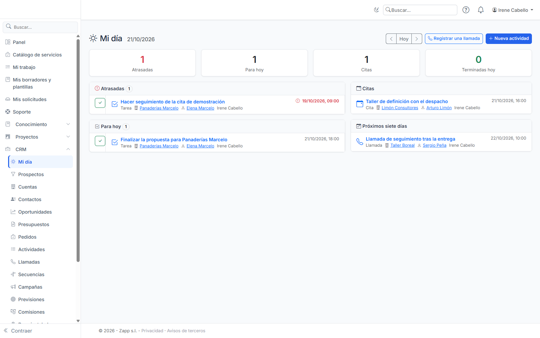Open Privacidad footer link
This screenshot has height=338, width=540.
click(x=152, y=331)
